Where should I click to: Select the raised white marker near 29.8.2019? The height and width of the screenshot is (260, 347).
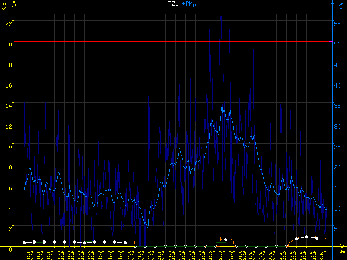coord(226,240)
